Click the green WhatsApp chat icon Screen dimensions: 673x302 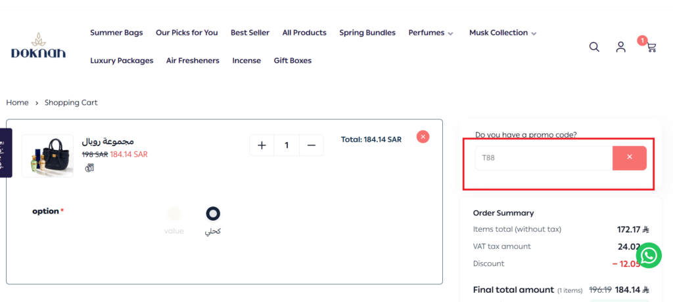coord(649,255)
